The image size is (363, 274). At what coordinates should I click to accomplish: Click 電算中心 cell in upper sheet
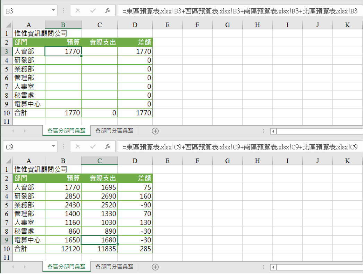(29, 104)
